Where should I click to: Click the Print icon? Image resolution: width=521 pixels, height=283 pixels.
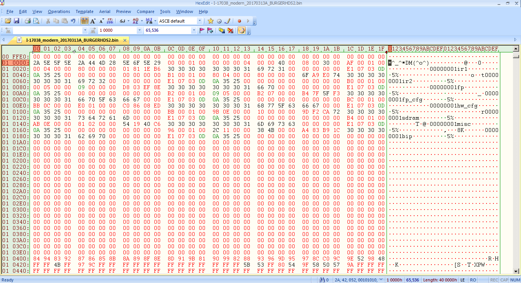(28, 21)
